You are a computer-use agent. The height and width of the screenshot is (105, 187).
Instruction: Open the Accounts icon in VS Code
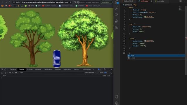[117, 97]
